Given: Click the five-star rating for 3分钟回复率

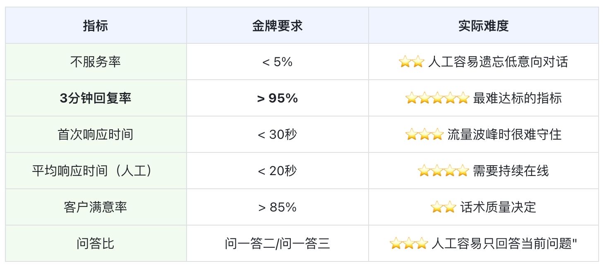Looking at the screenshot, I should pyautogui.click(x=437, y=98).
